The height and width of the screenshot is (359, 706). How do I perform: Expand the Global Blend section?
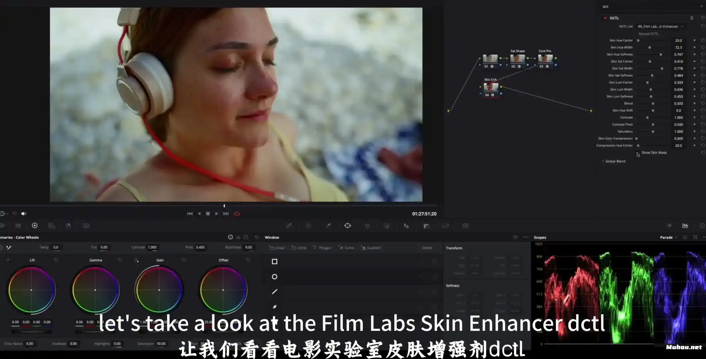tap(603, 161)
